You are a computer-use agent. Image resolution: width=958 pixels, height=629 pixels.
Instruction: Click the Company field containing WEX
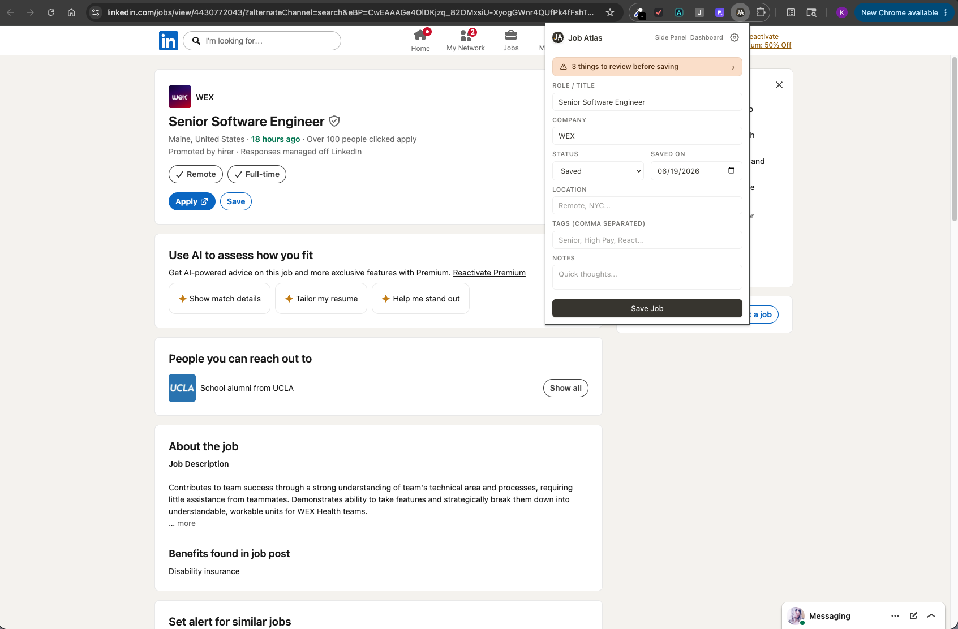[647, 136]
